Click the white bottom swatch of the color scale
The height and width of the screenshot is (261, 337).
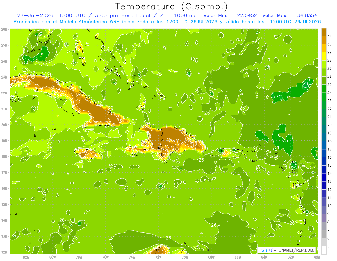(x=324, y=250)
